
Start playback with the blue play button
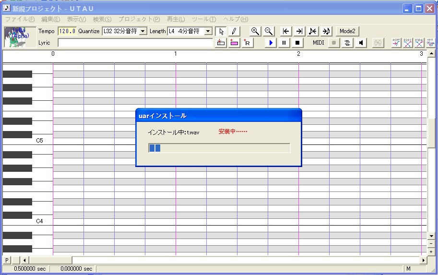pos(271,43)
